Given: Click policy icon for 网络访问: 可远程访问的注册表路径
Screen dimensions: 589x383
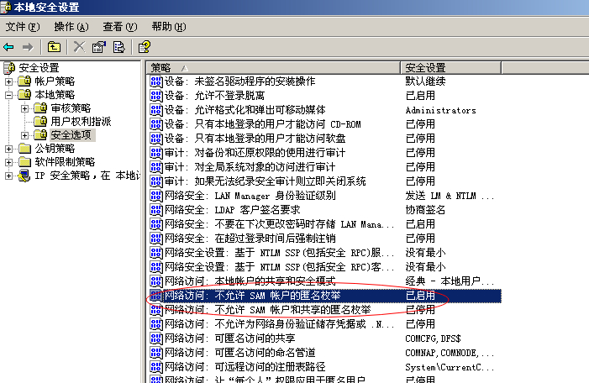Looking at the screenshot, I should point(156,366).
